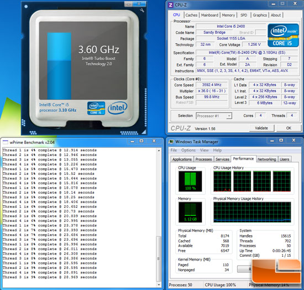Open the View menu in Task Manager

pos(204,150)
